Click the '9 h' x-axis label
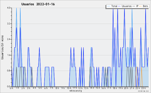151x93 pixels. [x=63, y=88]
